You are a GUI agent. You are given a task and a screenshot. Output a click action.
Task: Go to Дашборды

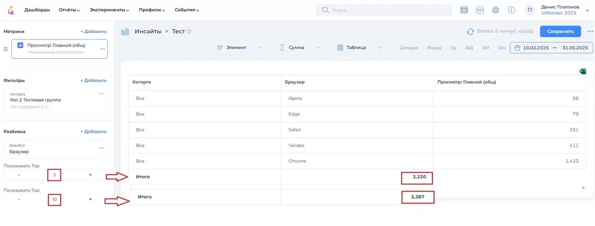(x=37, y=10)
